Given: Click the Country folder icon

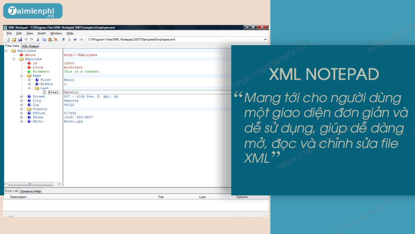Looking at the screenshot, I should (x=30, y=109).
